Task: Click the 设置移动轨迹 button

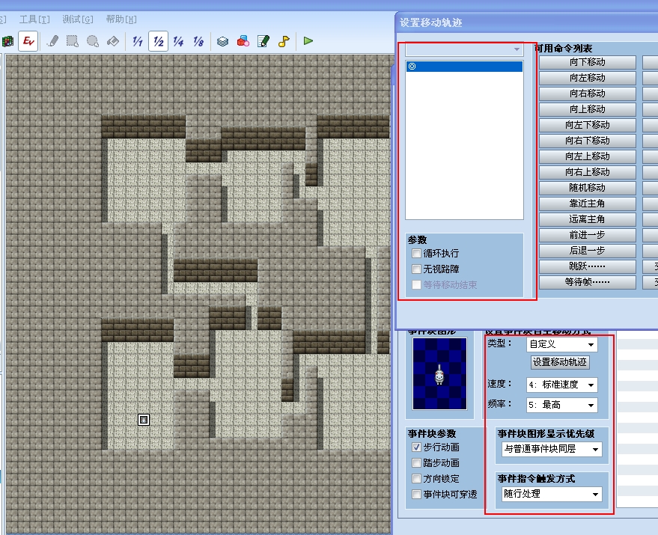Action: (560, 362)
